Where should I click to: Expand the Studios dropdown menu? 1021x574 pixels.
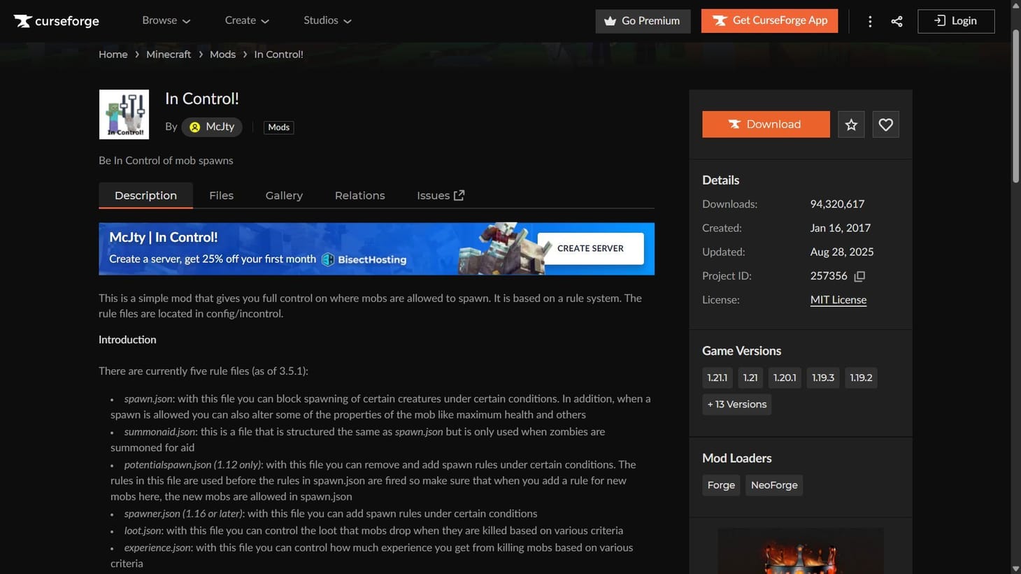click(327, 20)
